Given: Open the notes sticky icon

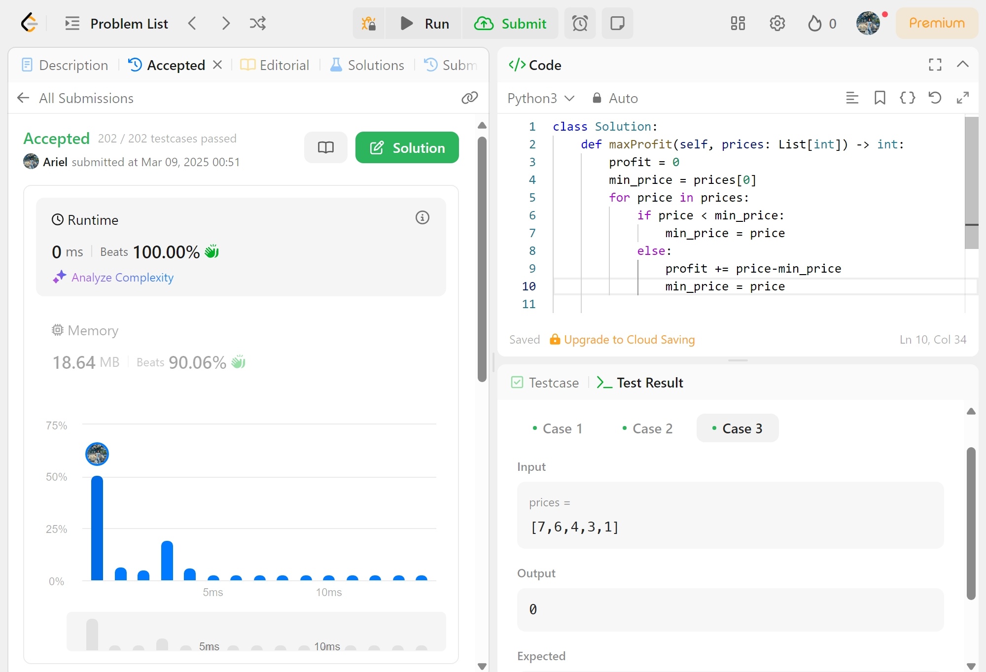Looking at the screenshot, I should point(617,23).
